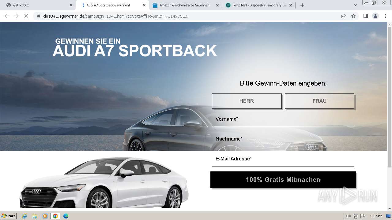Open the Windows Start menu
Viewport: 392px width, 220px height.
pyautogui.click(x=9, y=216)
